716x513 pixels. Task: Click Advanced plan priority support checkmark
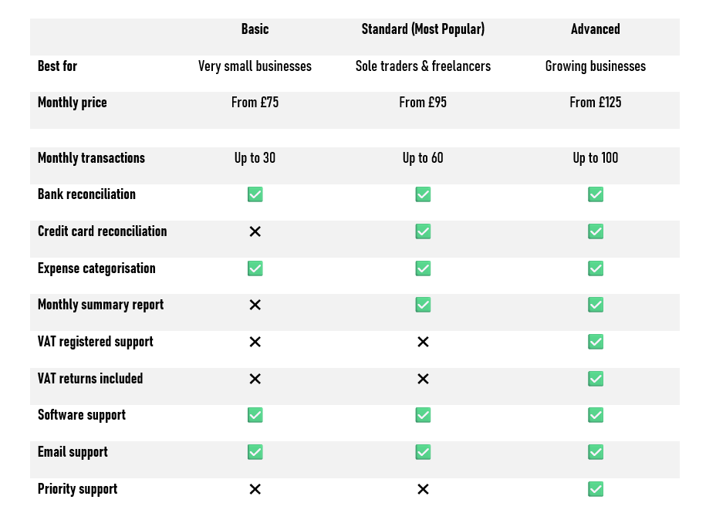click(x=595, y=489)
